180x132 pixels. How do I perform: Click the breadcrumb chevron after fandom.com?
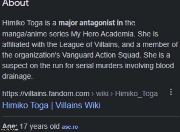pyautogui.click(x=93, y=94)
